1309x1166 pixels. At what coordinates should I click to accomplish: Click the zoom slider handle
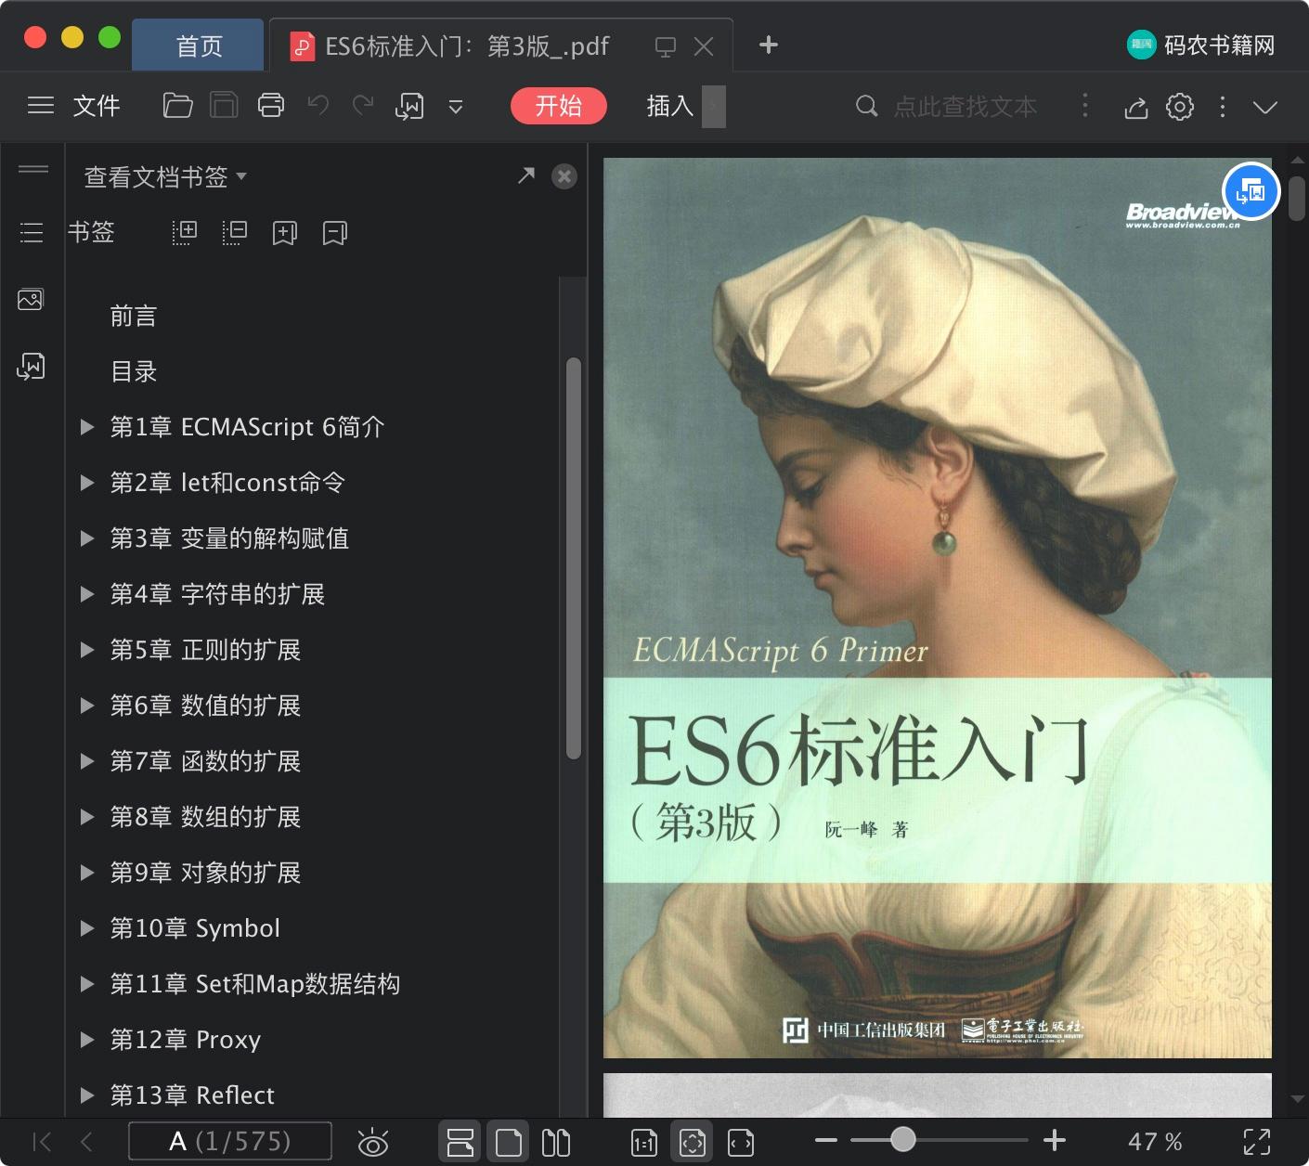point(902,1139)
